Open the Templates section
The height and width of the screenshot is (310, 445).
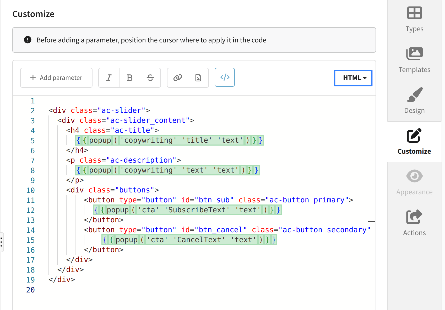coord(414,60)
